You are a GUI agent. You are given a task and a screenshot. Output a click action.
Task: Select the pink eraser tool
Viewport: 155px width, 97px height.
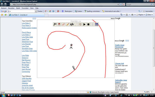point(63,24)
